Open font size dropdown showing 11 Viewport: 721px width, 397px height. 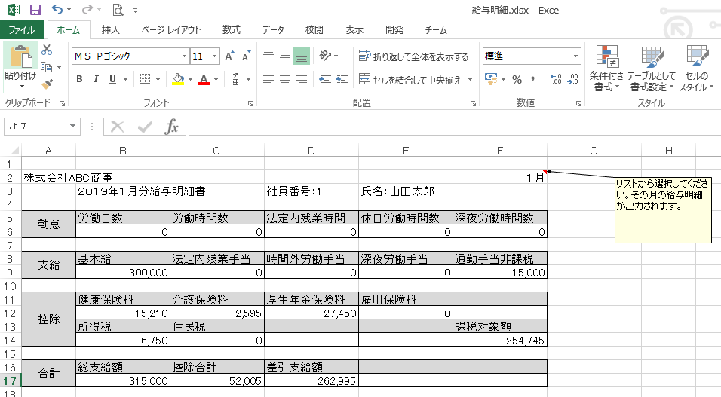click(215, 56)
